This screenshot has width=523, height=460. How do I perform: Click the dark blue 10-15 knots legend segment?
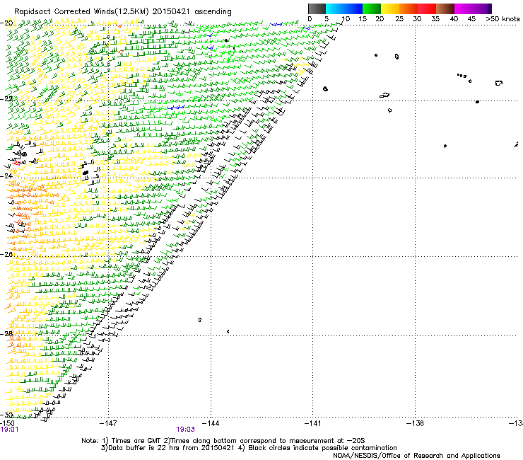click(x=353, y=8)
